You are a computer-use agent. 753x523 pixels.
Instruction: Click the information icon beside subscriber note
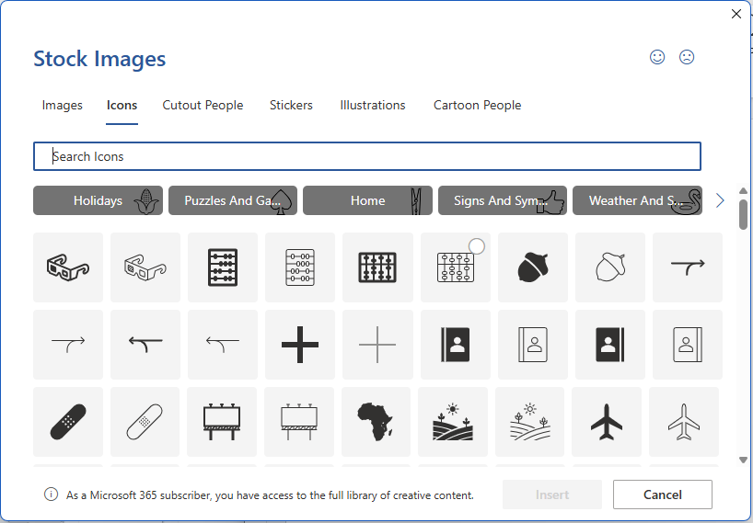(x=51, y=495)
